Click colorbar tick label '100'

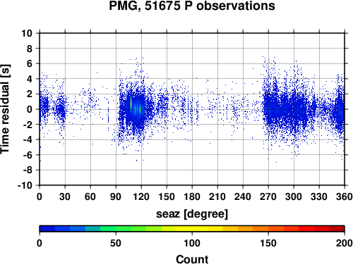coord(192,243)
